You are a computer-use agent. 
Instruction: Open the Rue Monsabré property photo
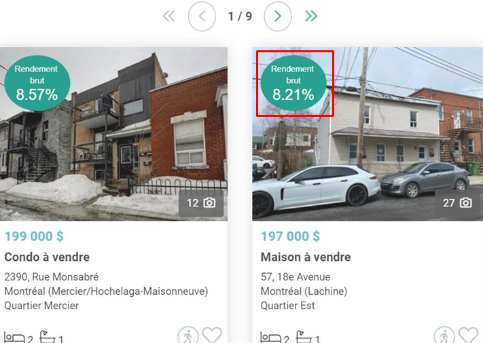[113, 134]
